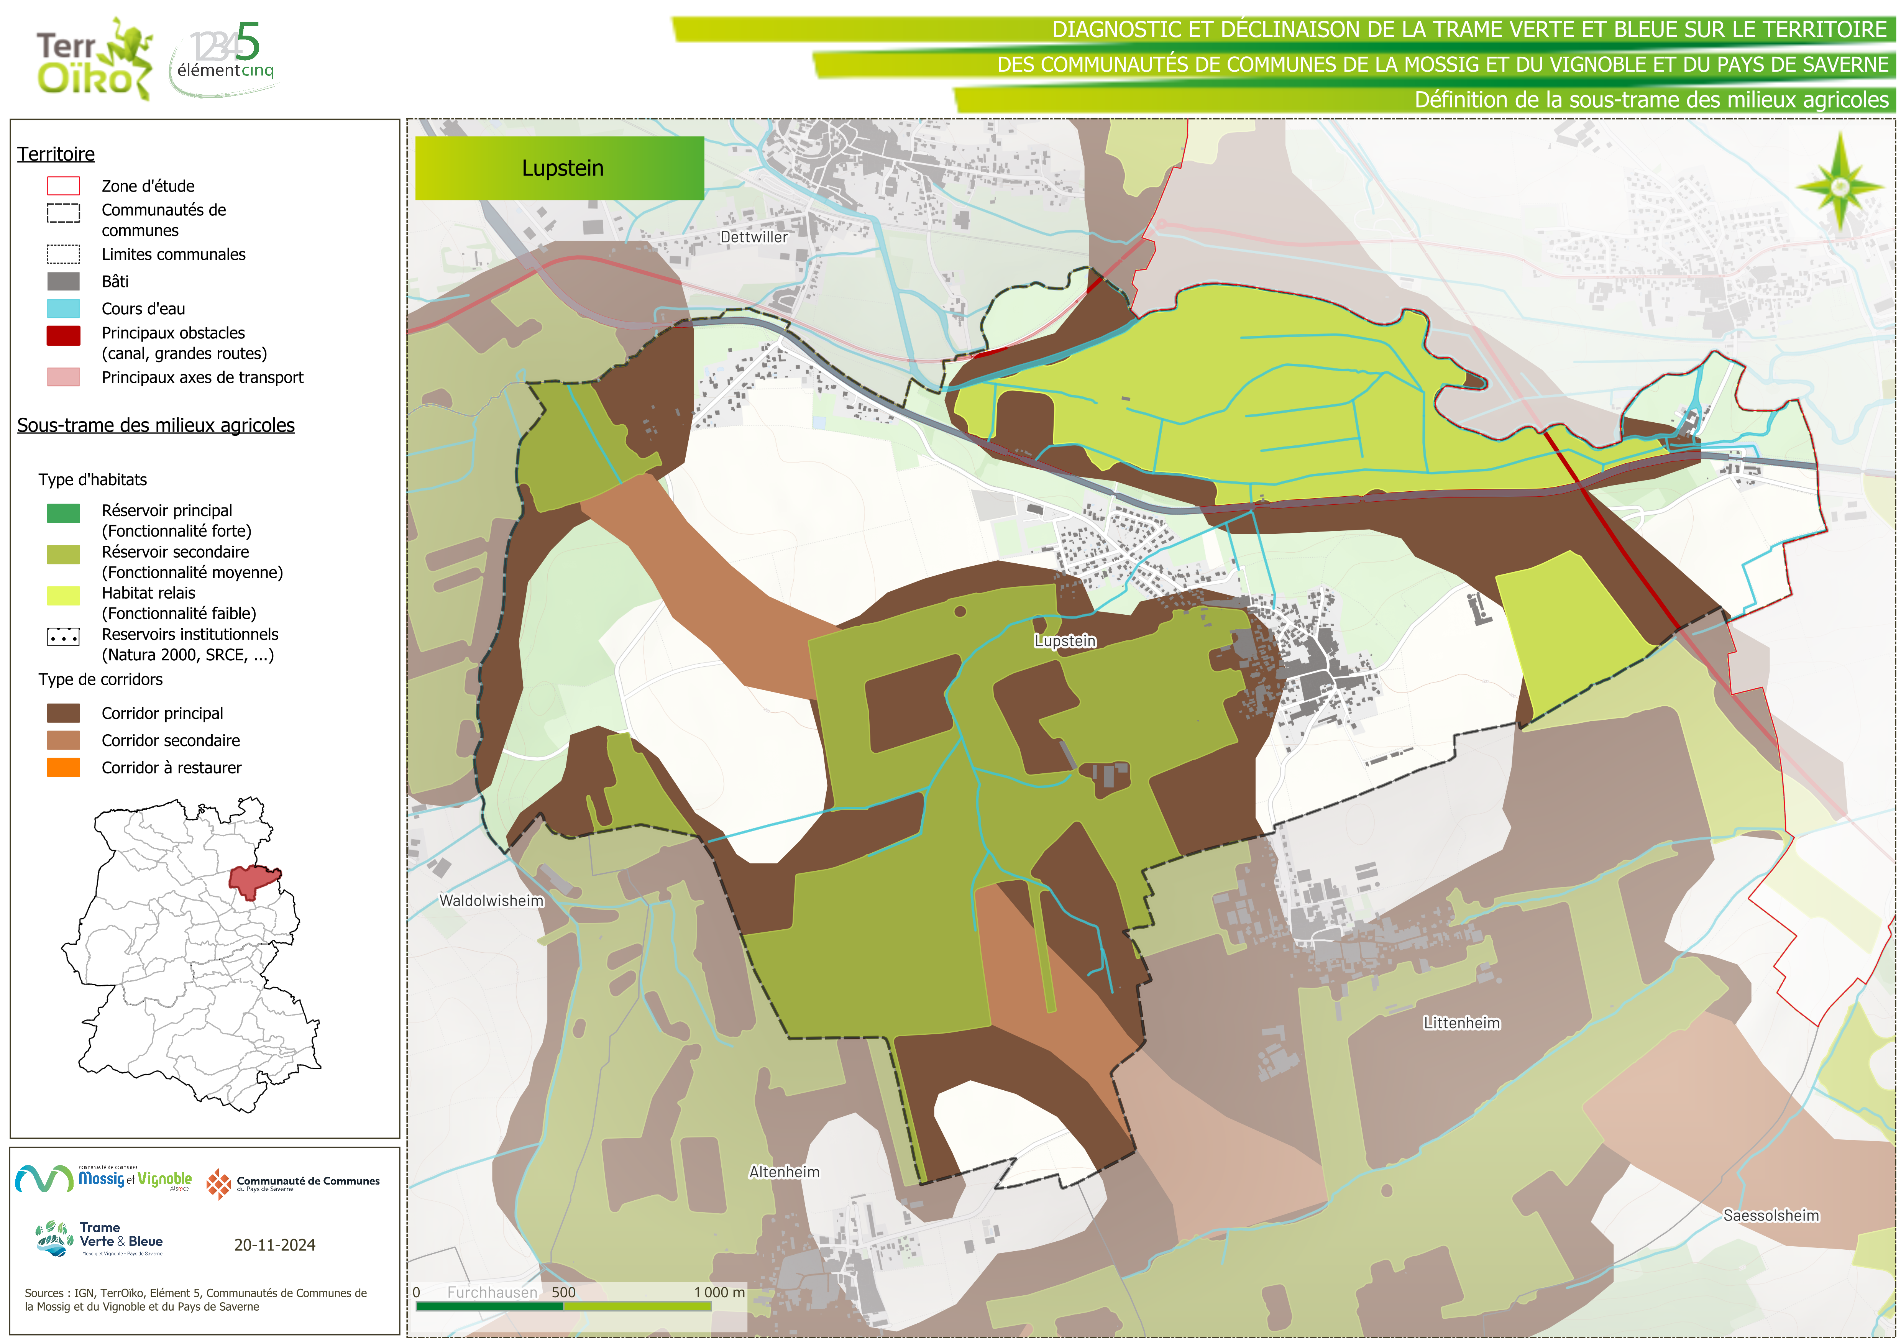Image resolution: width=1901 pixels, height=1344 pixels.
Task: Click the Territoire legend heading
Action: click(x=56, y=154)
